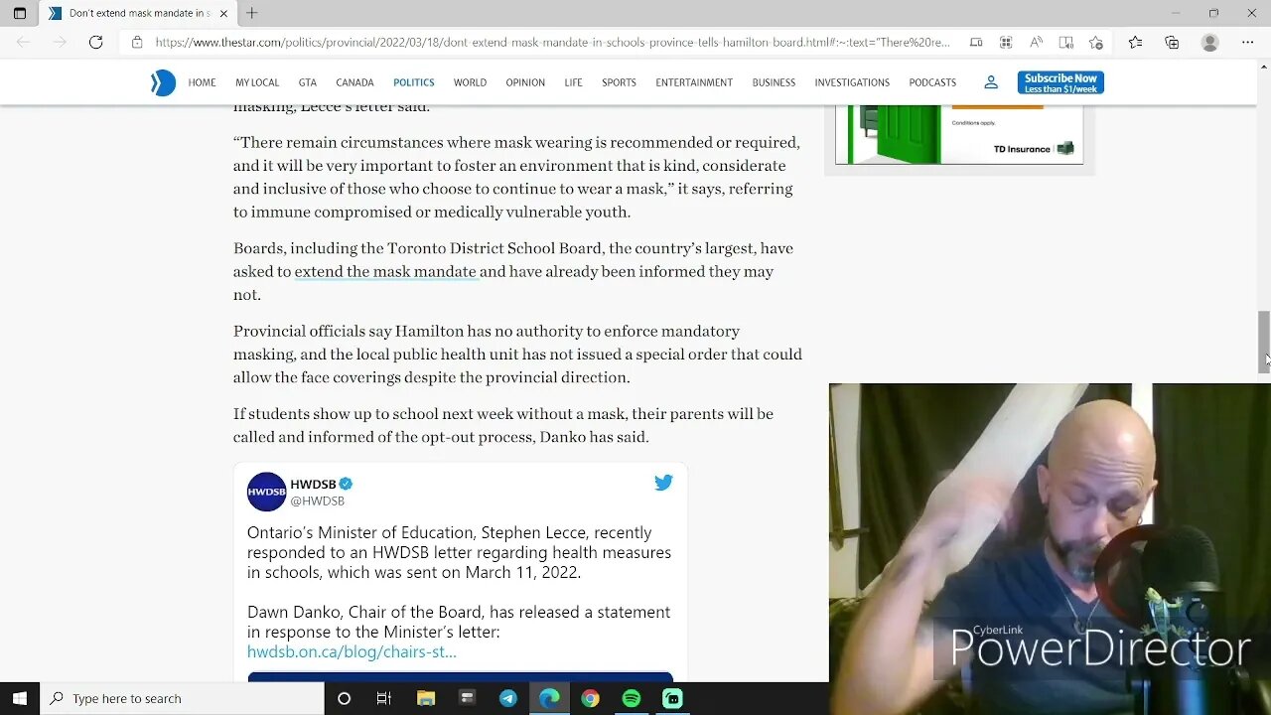Viewport: 1271px width, 715px height.
Task: Open the dark app icon beside File Explorer
Action: point(467,698)
